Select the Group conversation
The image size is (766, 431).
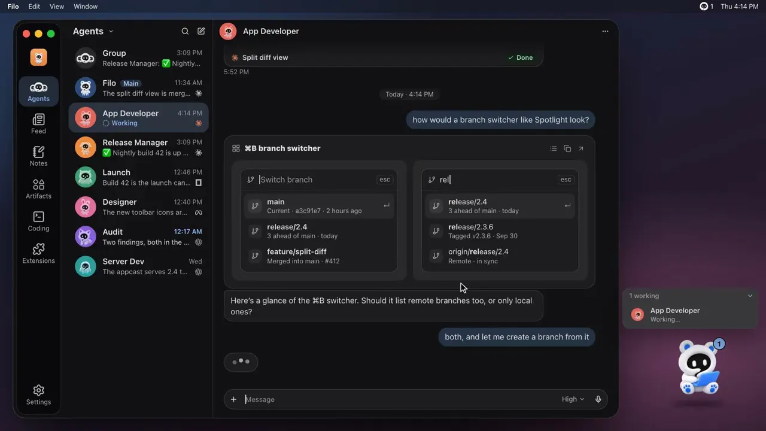[x=138, y=58]
